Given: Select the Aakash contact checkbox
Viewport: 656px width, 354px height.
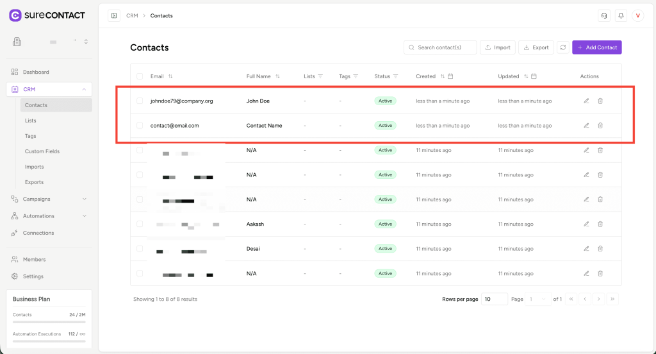Looking at the screenshot, I should [x=140, y=224].
